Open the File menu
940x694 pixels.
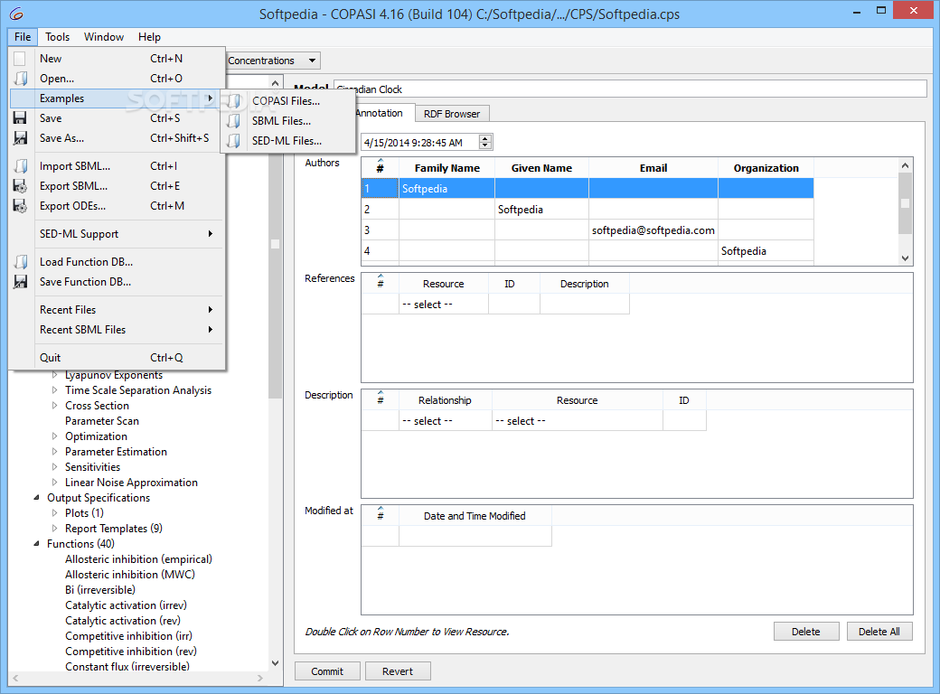point(23,36)
